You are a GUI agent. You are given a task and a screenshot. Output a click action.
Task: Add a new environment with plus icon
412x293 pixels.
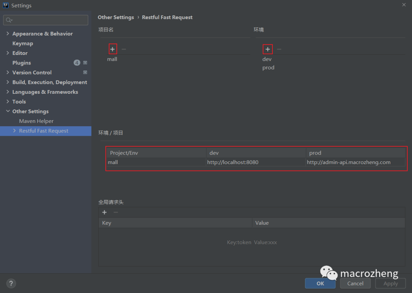pyautogui.click(x=267, y=49)
